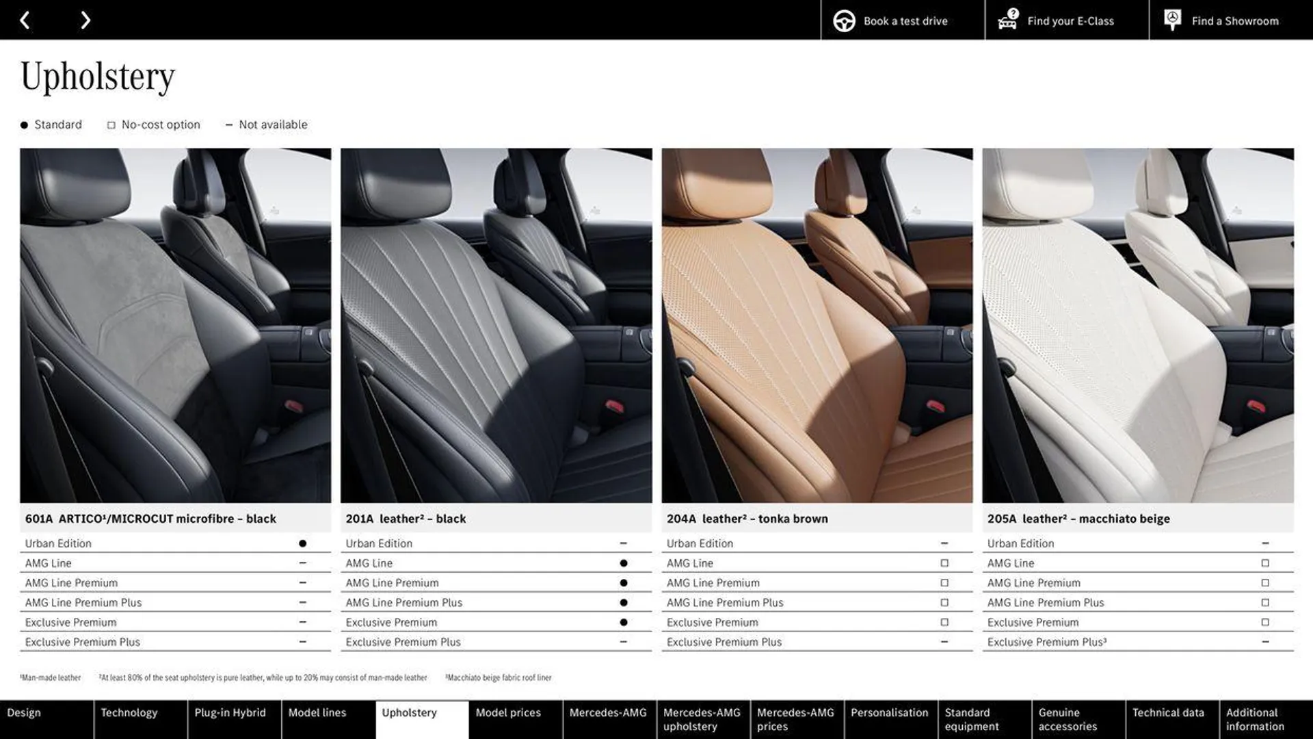The height and width of the screenshot is (739, 1313).
Task: Toggle AMG Line checkbox for tonka brown
Action: pos(945,562)
